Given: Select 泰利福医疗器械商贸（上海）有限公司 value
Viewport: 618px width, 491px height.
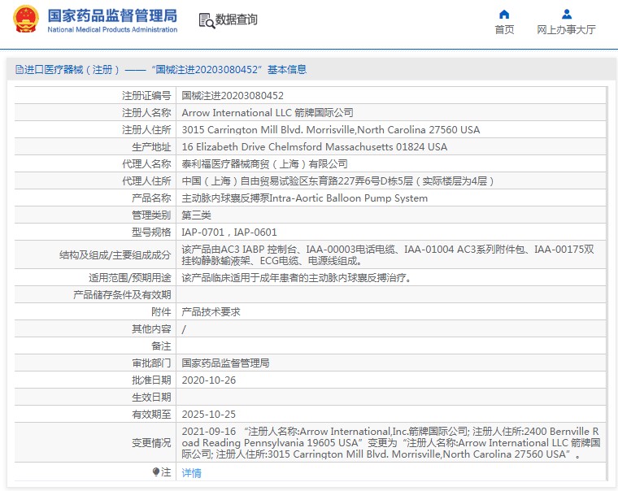Looking at the screenshot, I should click(x=265, y=164).
